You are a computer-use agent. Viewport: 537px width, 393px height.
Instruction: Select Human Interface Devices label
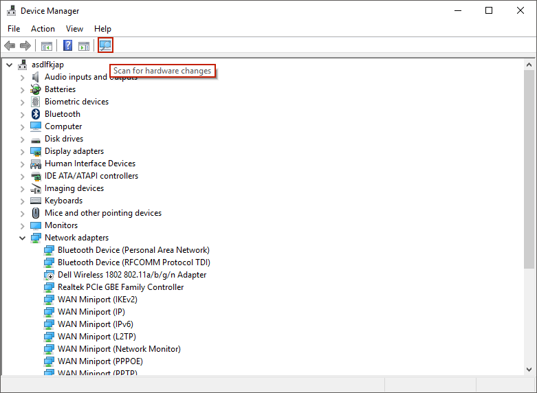coord(89,164)
